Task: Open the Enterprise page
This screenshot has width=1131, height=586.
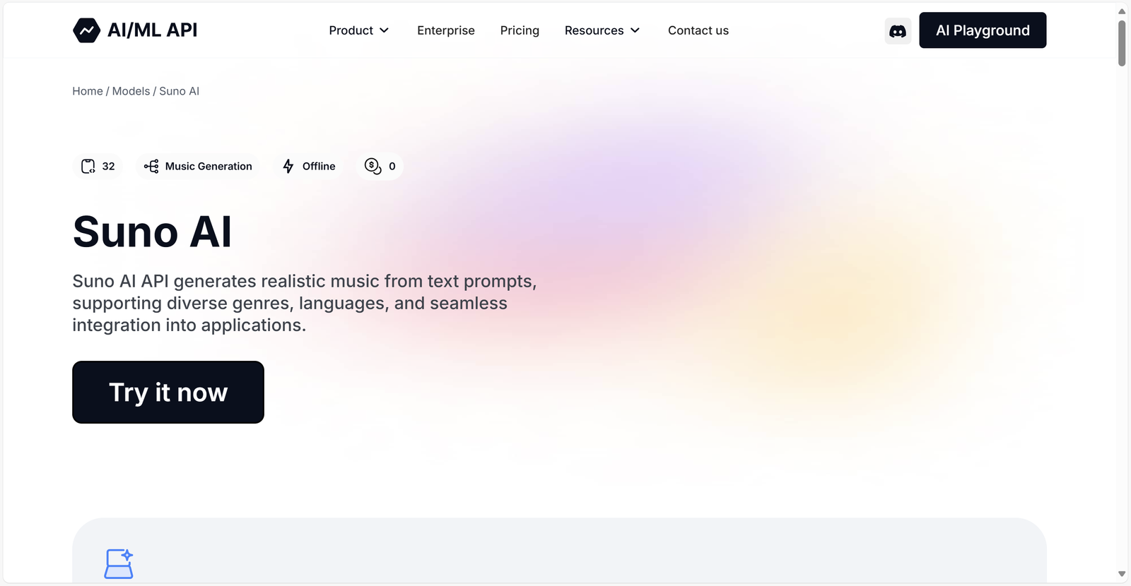Action: click(x=446, y=30)
